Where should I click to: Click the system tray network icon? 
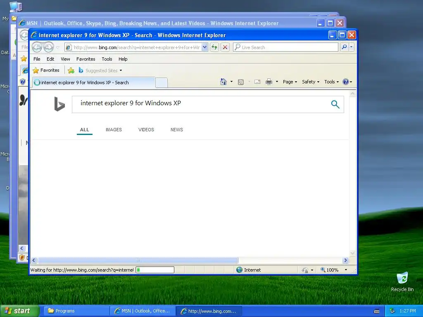pos(392,311)
